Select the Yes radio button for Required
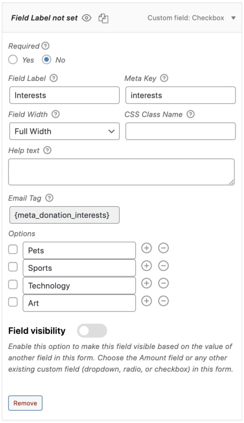This screenshot has width=244, height=423. click(13, 60)
